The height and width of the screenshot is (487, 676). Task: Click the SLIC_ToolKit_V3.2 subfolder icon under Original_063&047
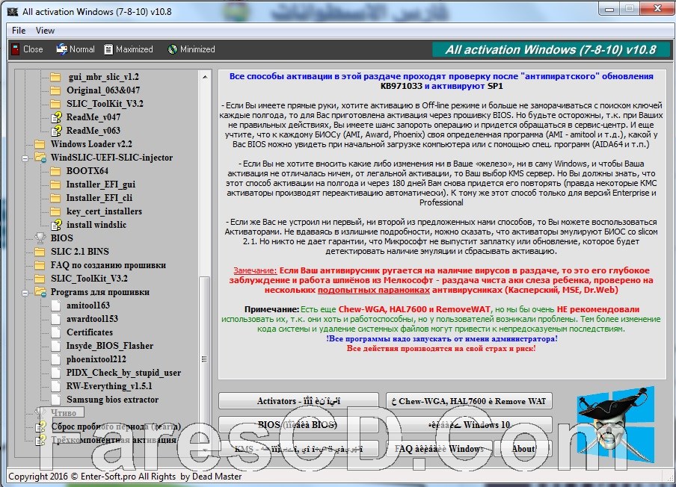[55, 104]
